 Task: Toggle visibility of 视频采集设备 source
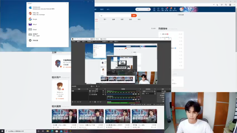click(103, 91)
